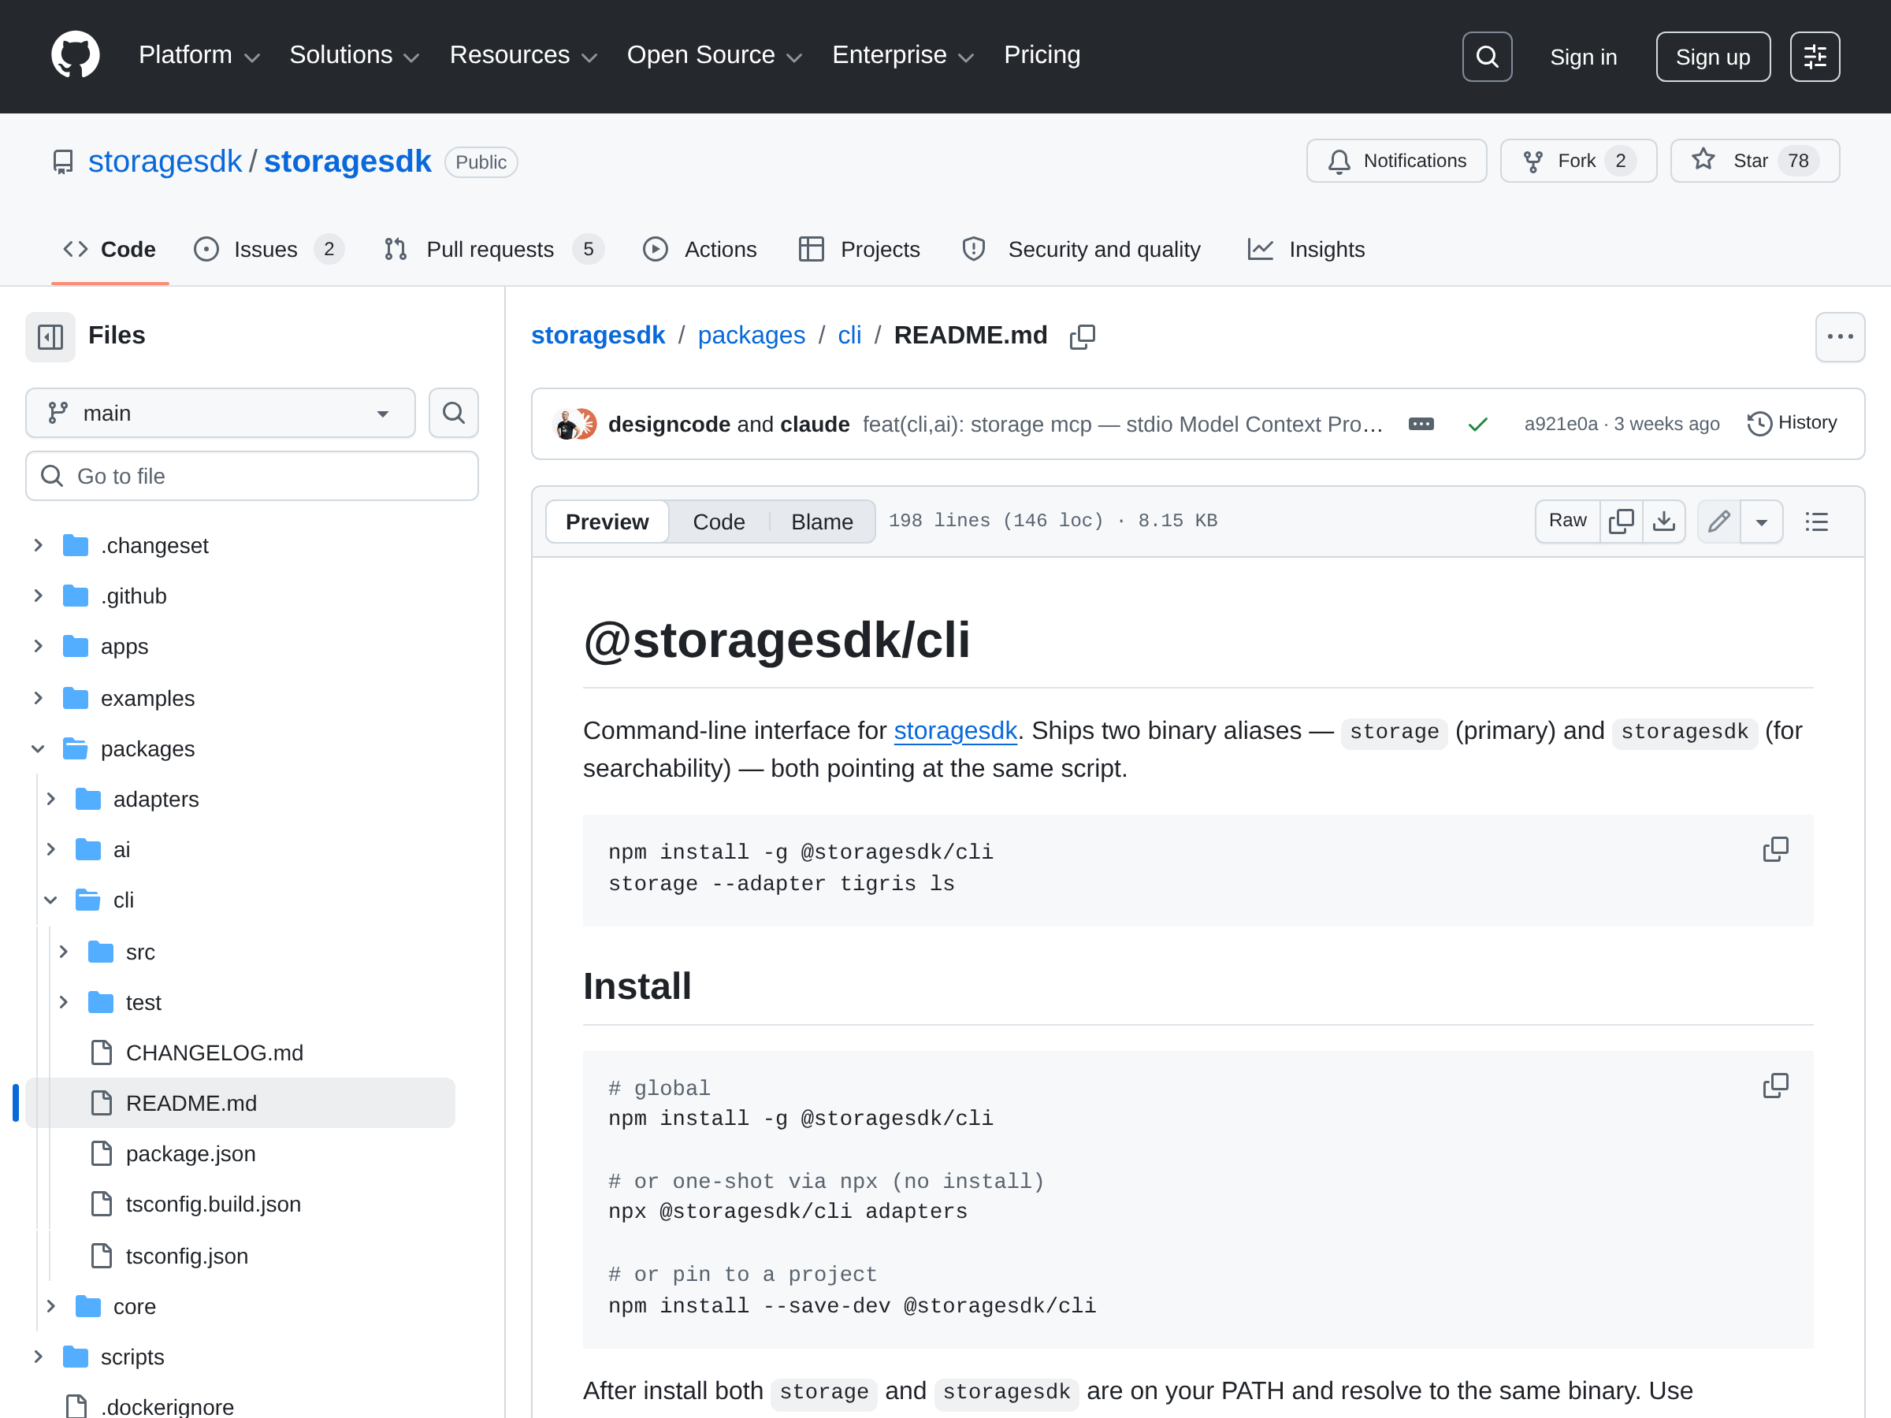The height and width of the screenshot is (1418, 1891).
Task: Switch file view to Blame
Action: tap(822, 522)
